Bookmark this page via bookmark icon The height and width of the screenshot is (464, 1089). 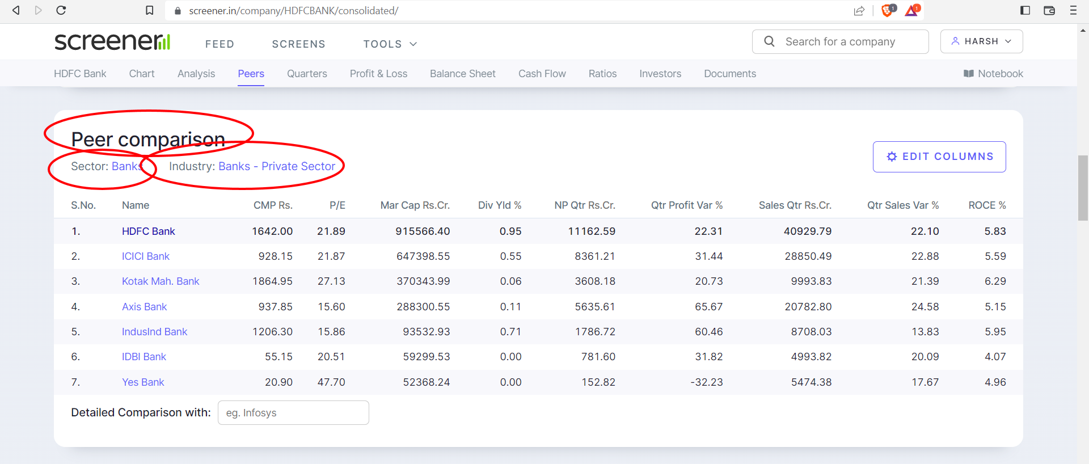pyautogui.click(x=150, y=10)
